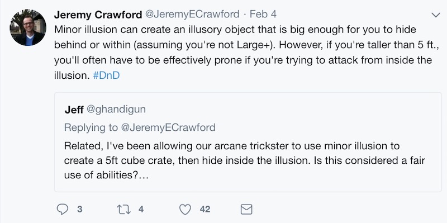Open the #DnD hashtag
Image resolution: width=447 pixels, height=223 pixels.
point(106,75)
